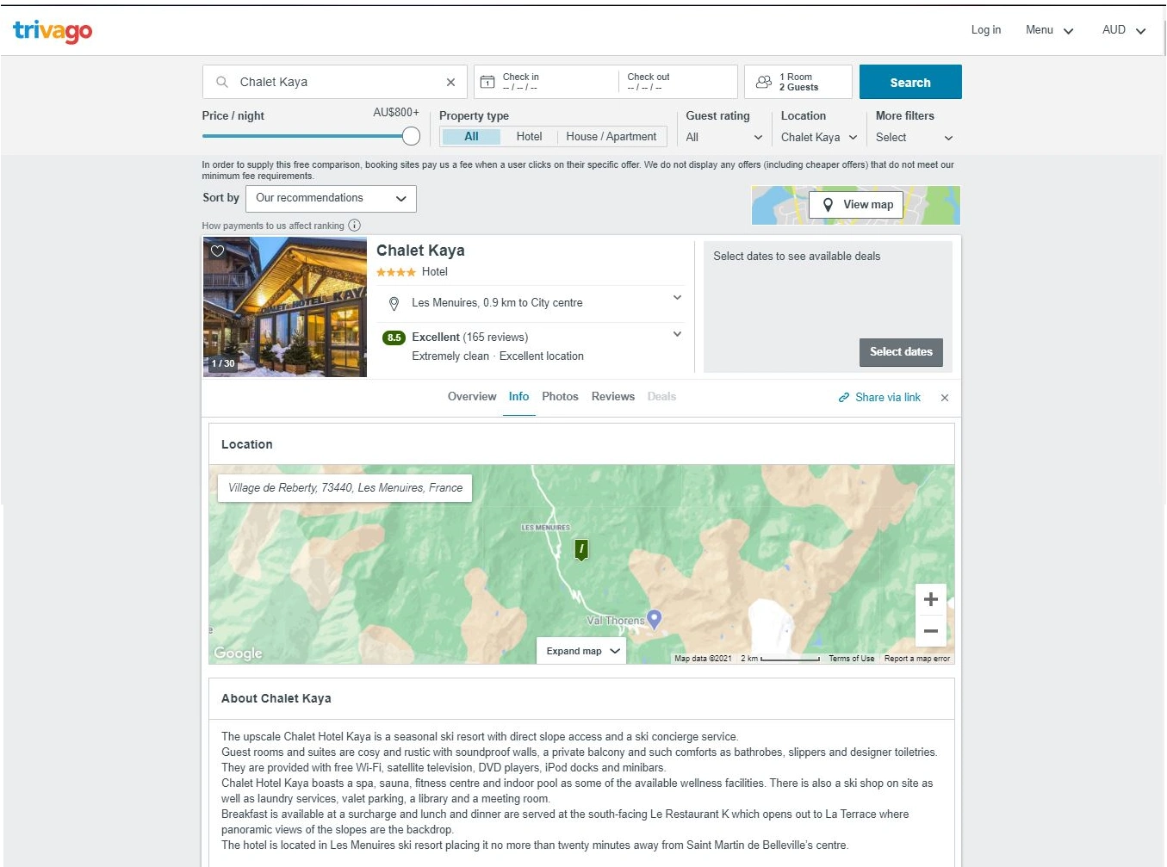Open the Chalet Kaya hotel photo

(285, 307)
